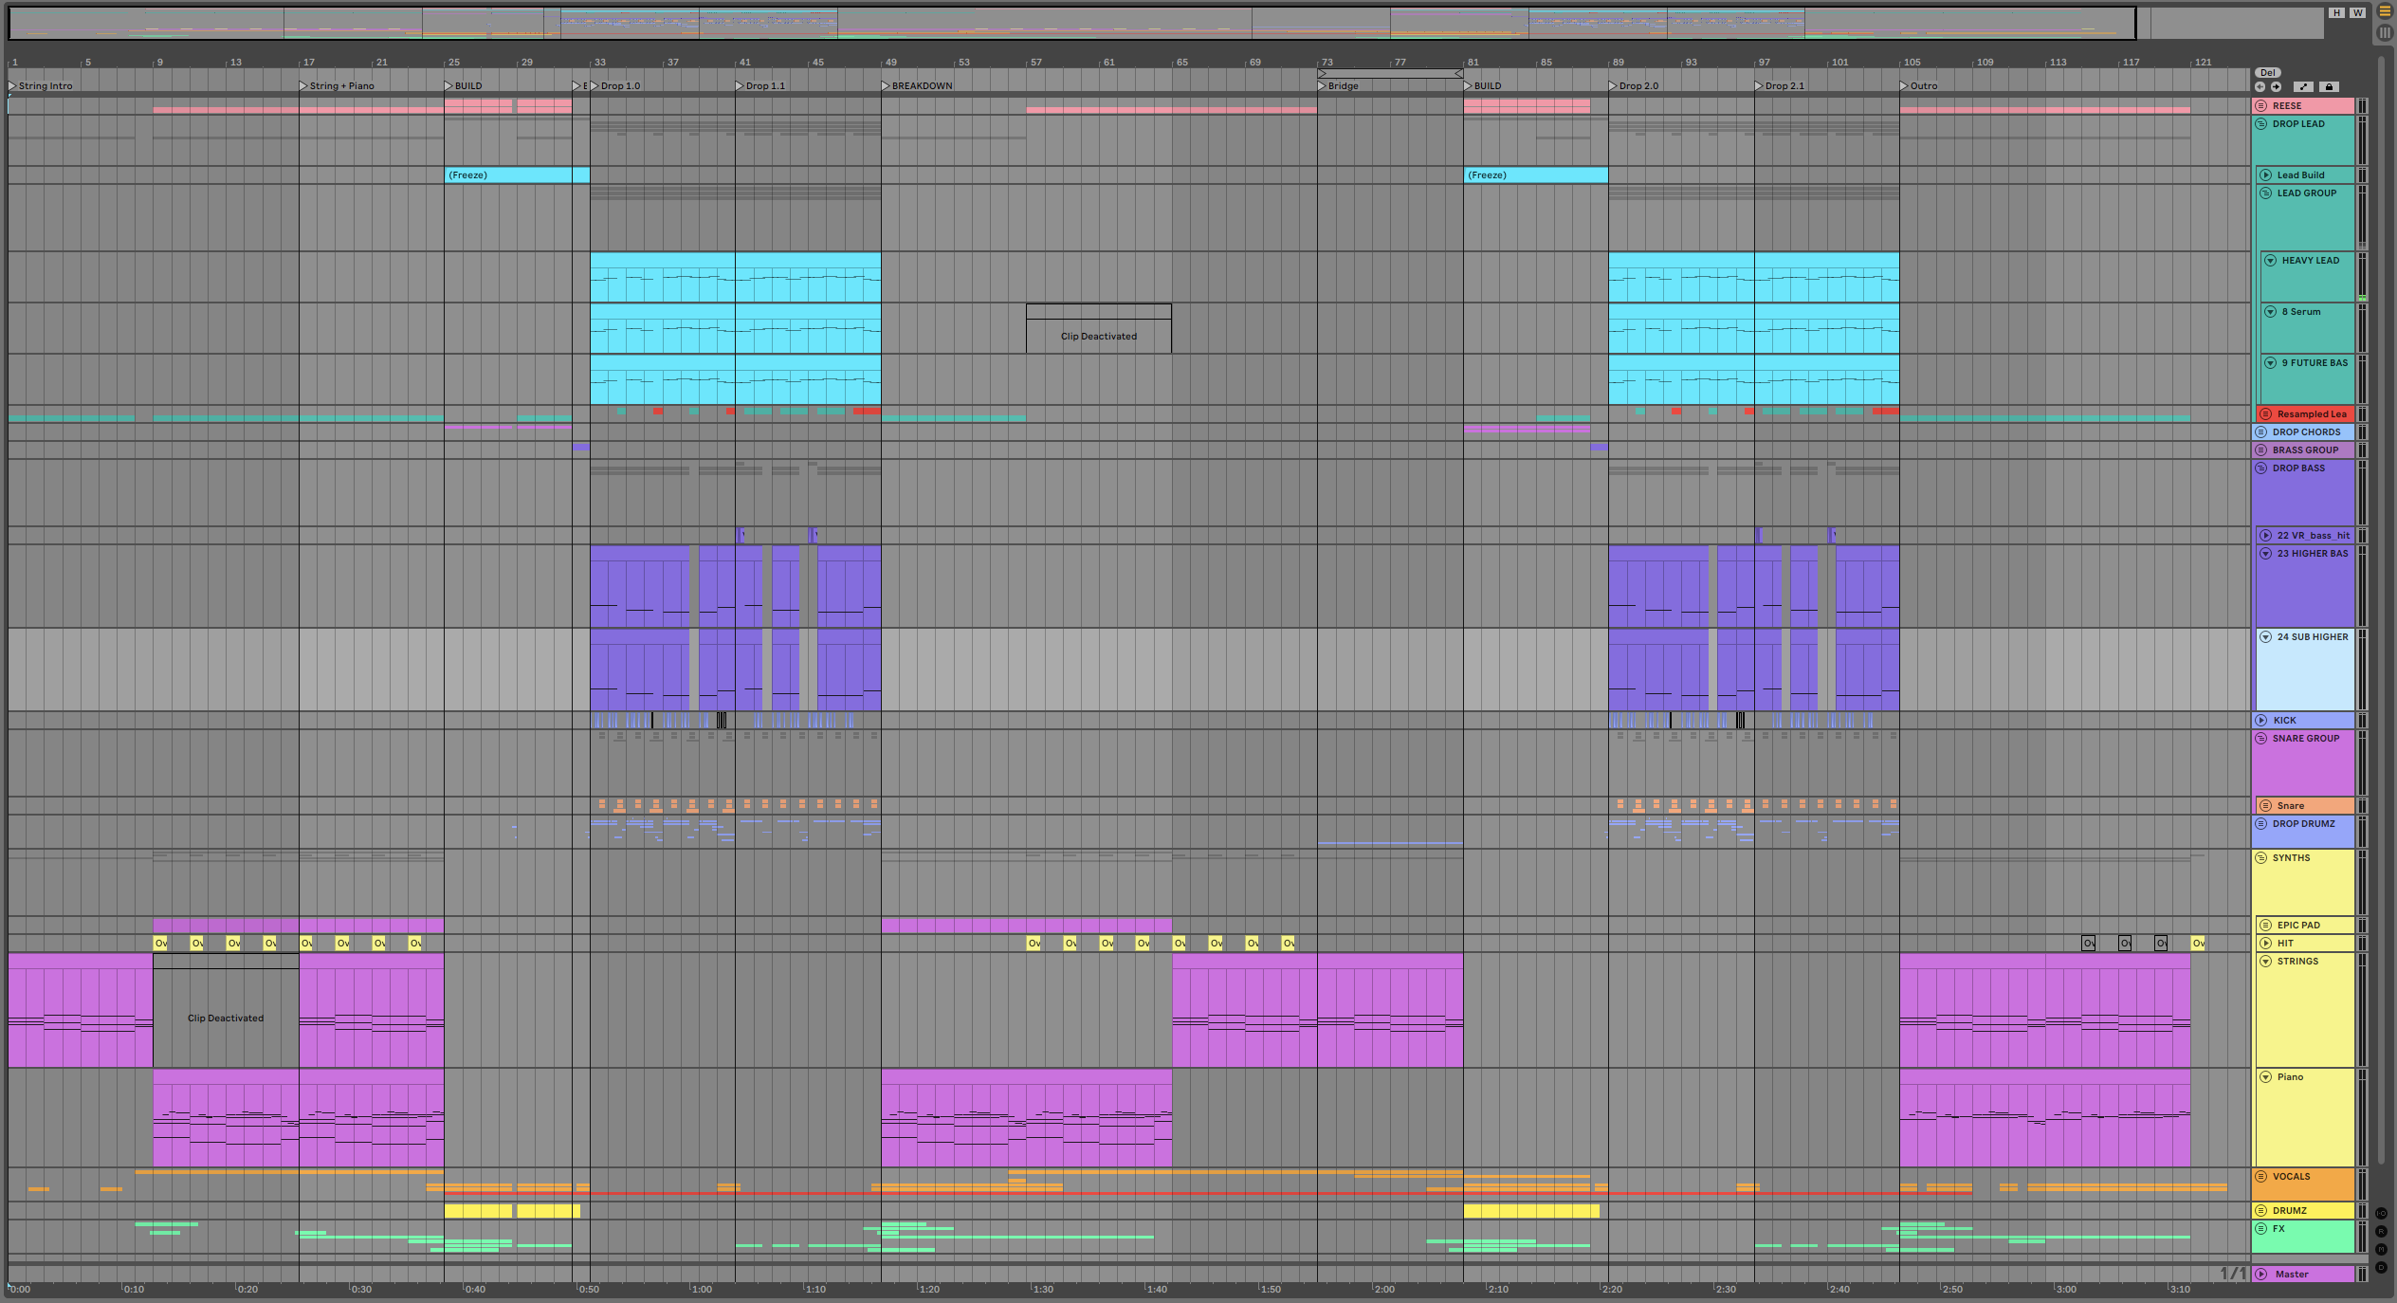
Task: Unfold the VOCALS group track
Action: click(x=2261, y=1177)
